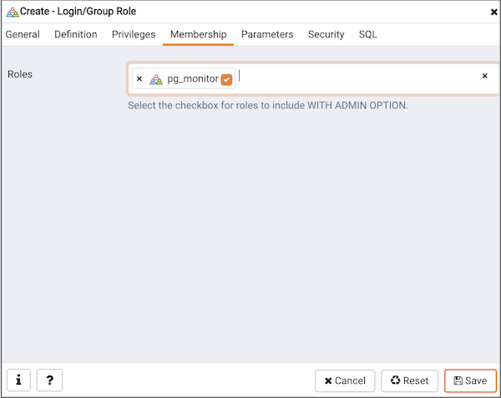Click the Roles field label
The image size is (501, 398).
[x=20, y=74]
